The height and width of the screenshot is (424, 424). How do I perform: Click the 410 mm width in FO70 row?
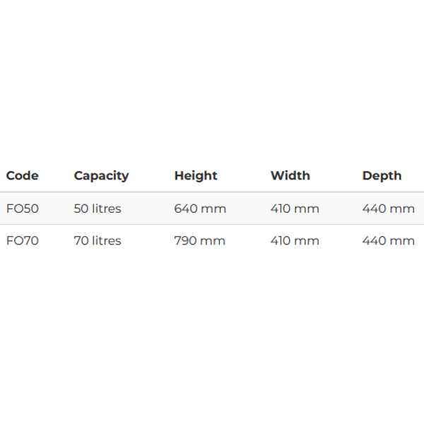295,241
